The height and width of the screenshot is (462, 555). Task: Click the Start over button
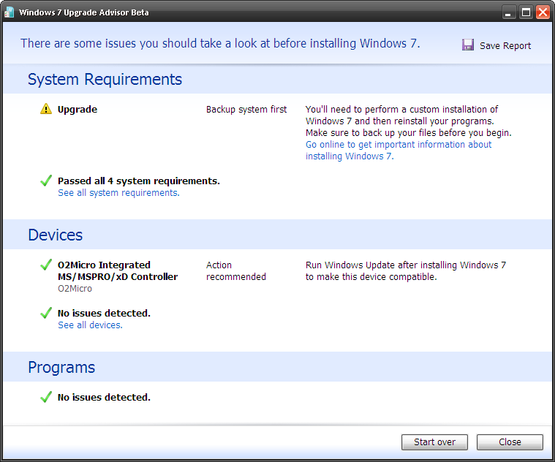(434, 442)
